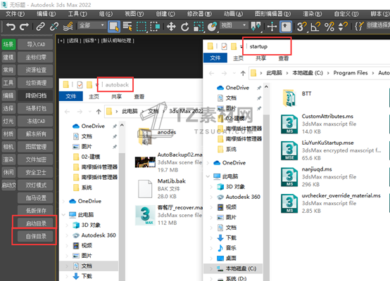
Task: Activate the Select and Manipulate crosshair tool
Action: 272,26
